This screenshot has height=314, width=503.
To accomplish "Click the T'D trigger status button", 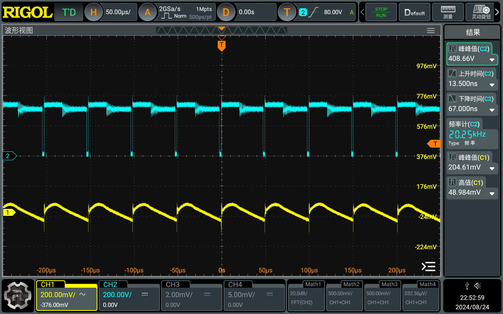I will (x=69, y=12).
